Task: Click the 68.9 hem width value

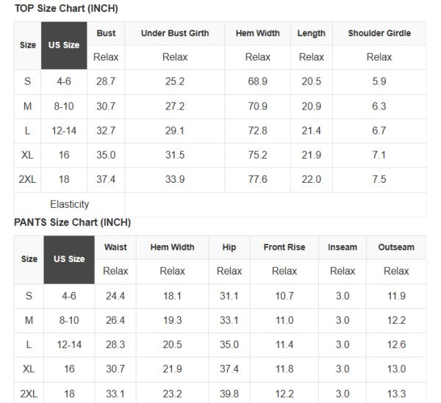Action: [x=258, y=81]
